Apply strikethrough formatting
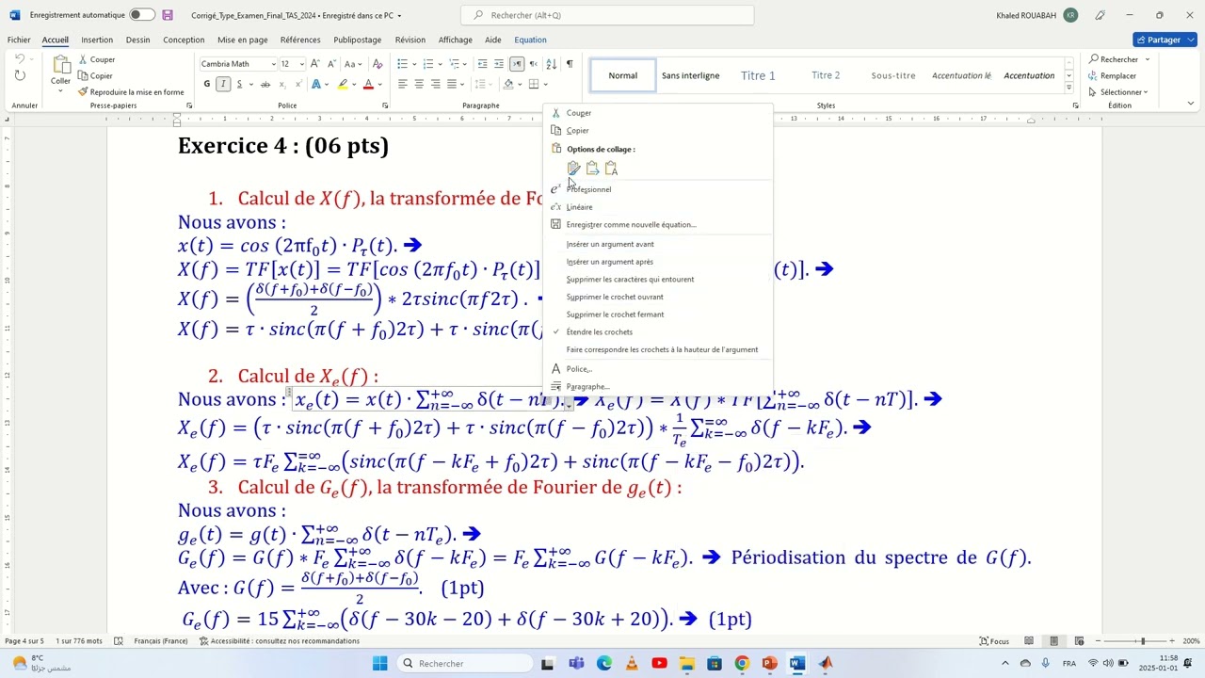Viewport: 1205px width, 678px height. [x=265, y=84]
